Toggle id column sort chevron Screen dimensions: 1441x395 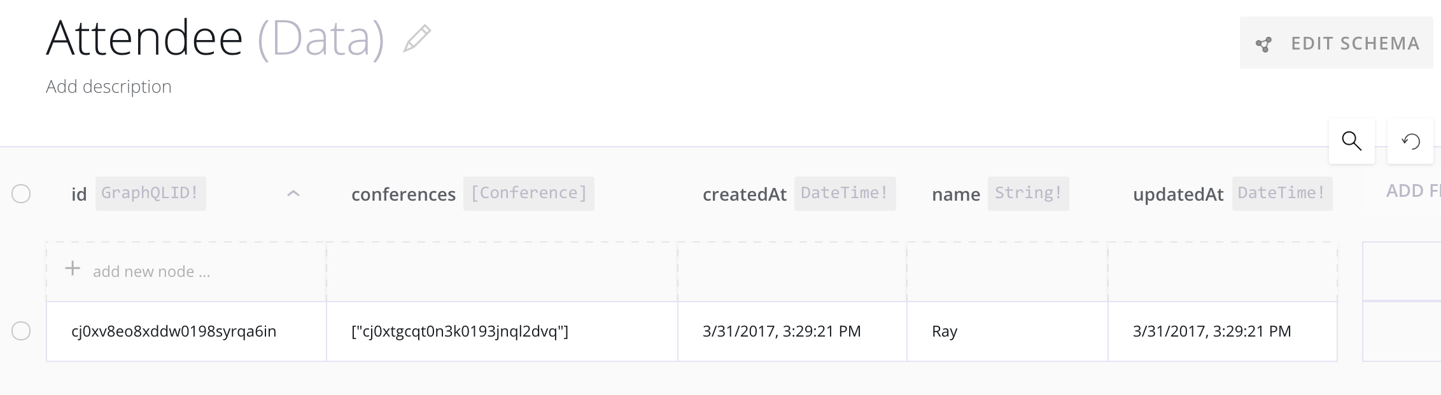[293, 194]
